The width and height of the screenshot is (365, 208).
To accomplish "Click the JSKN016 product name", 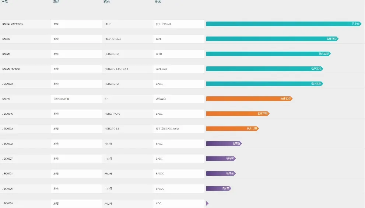I will [7, 114].
